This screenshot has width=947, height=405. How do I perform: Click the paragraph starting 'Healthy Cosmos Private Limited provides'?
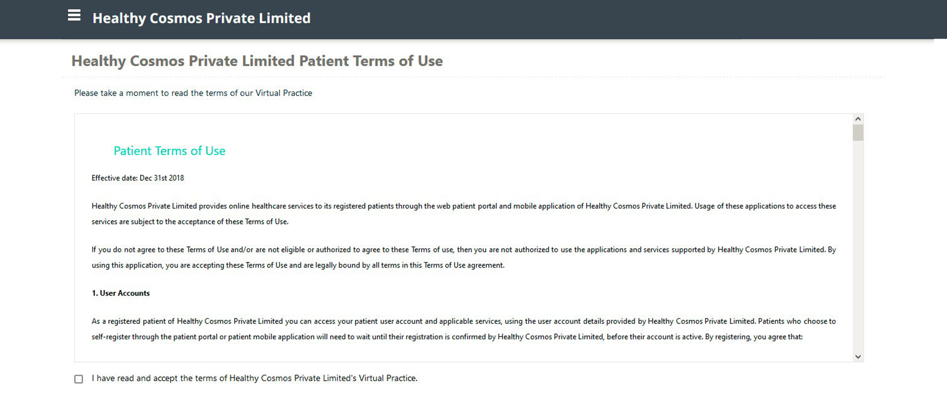[x=464, y=214]
